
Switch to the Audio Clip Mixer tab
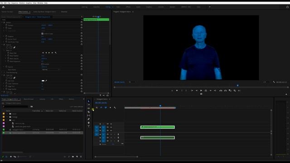(44, 12)
